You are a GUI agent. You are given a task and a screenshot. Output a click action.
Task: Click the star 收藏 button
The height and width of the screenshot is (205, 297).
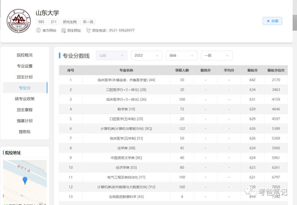(272, 21)
